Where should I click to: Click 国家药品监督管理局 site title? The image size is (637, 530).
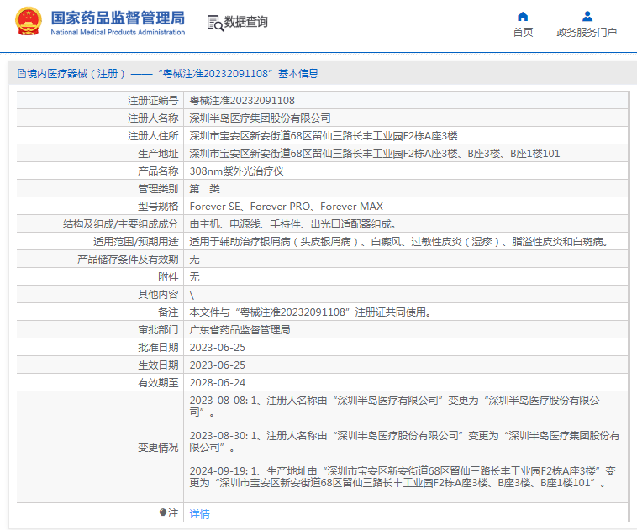click(x=118, y=18)
